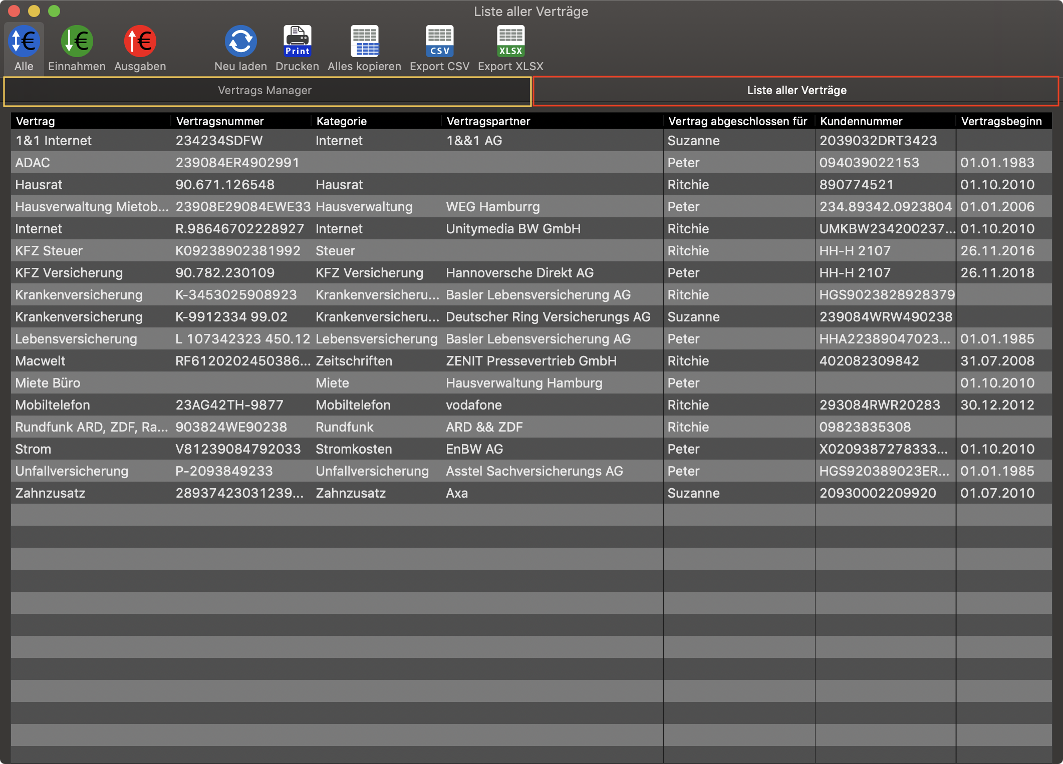Viewport: 1063px width, 764px height.
Task: Click the date 01.07.2010
Action: (x=997, y=493)
